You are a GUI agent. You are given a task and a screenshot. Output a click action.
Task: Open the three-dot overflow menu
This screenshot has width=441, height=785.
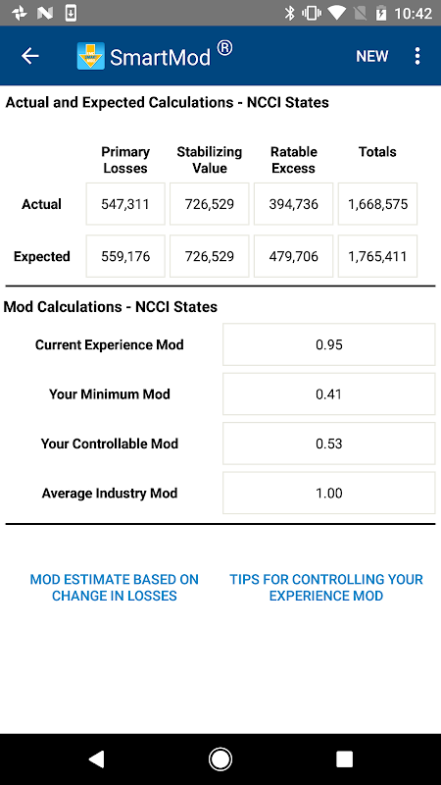(x=417, y=56)
